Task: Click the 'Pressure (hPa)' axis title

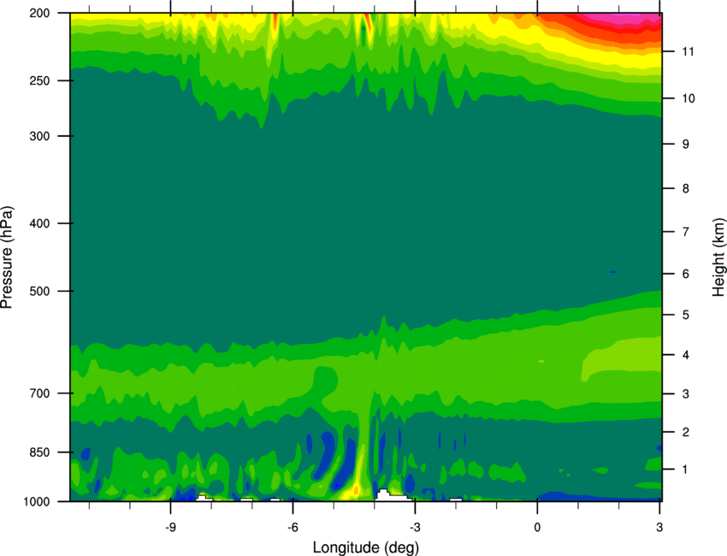Action: click(7, 257)
